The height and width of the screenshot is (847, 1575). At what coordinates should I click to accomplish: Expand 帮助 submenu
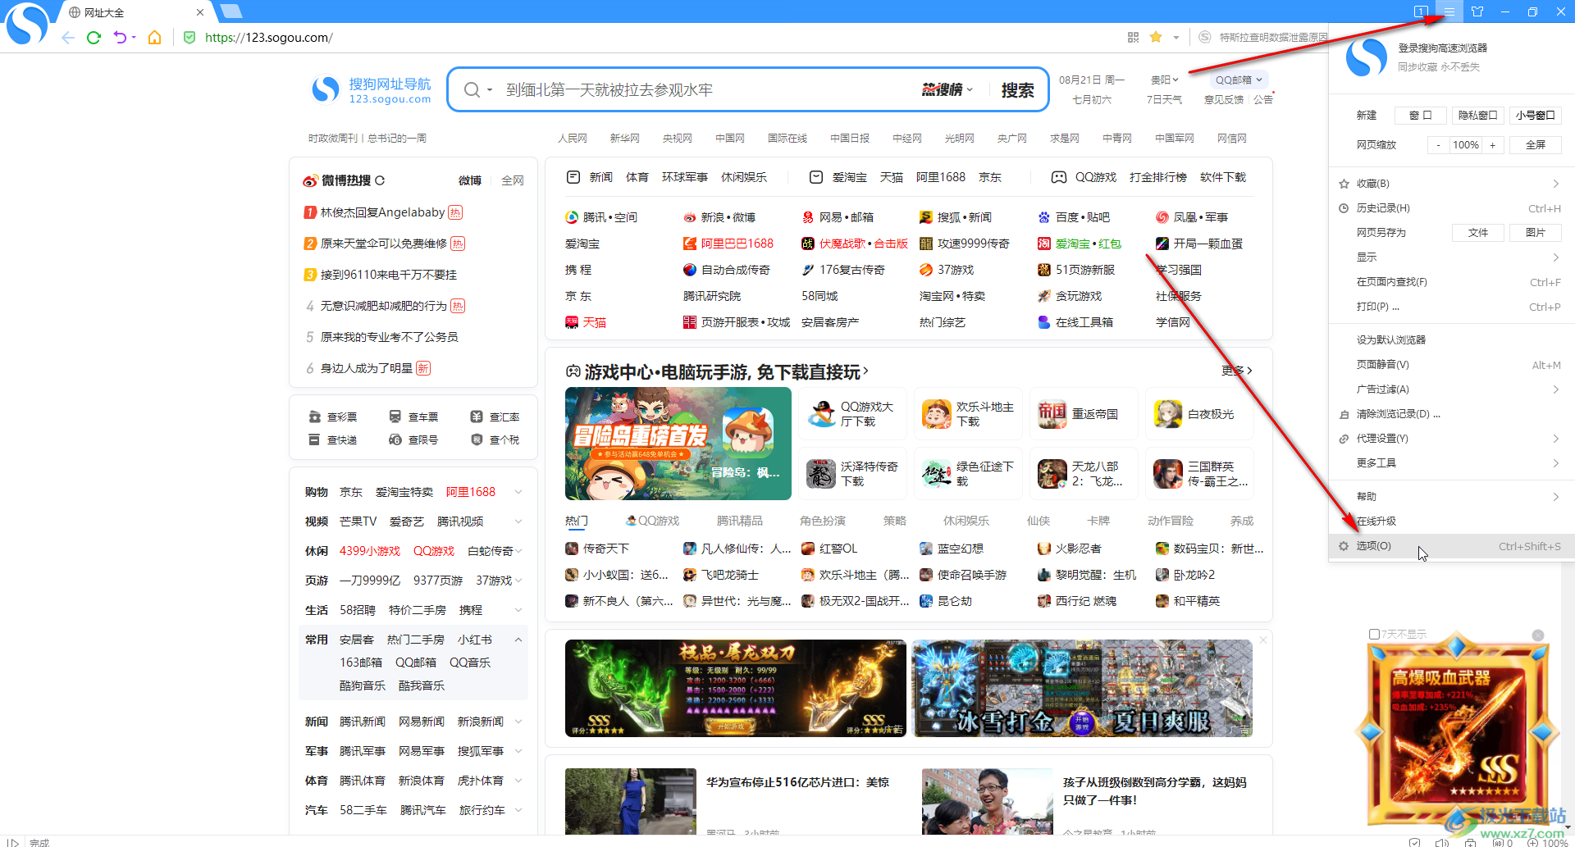(1451, 497)
